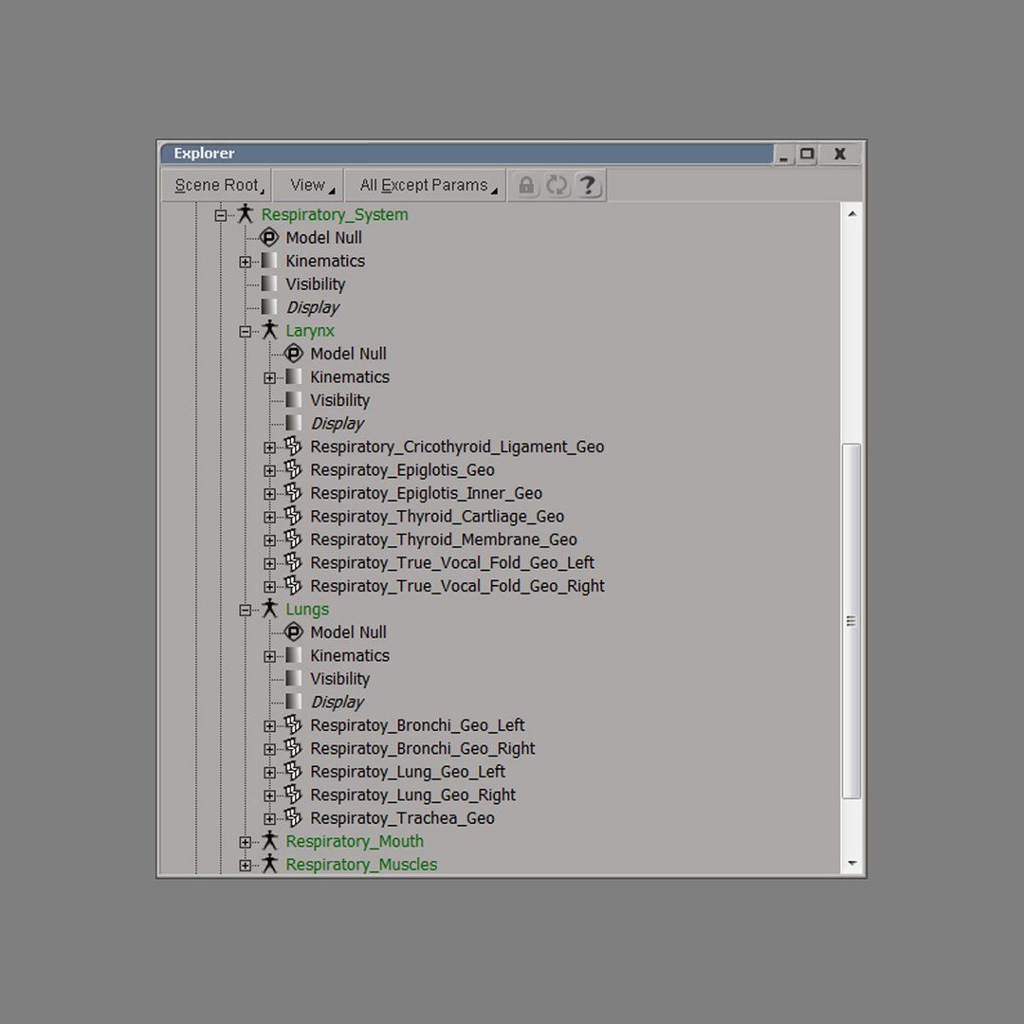Expand the Respiratory_Muscles node
Viewport: 1024px width, 1024px height.
(245, 866)
